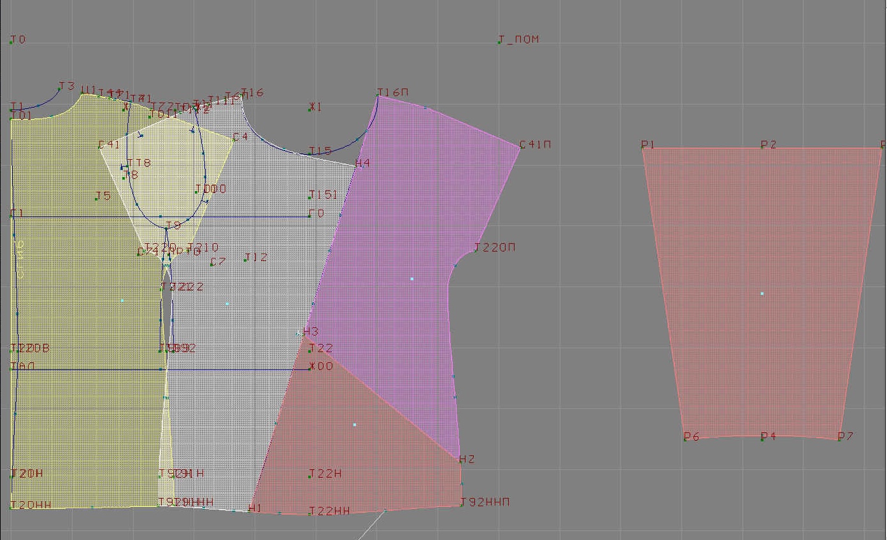Click point P7 at sleeve bottom-right

(839, 439)
